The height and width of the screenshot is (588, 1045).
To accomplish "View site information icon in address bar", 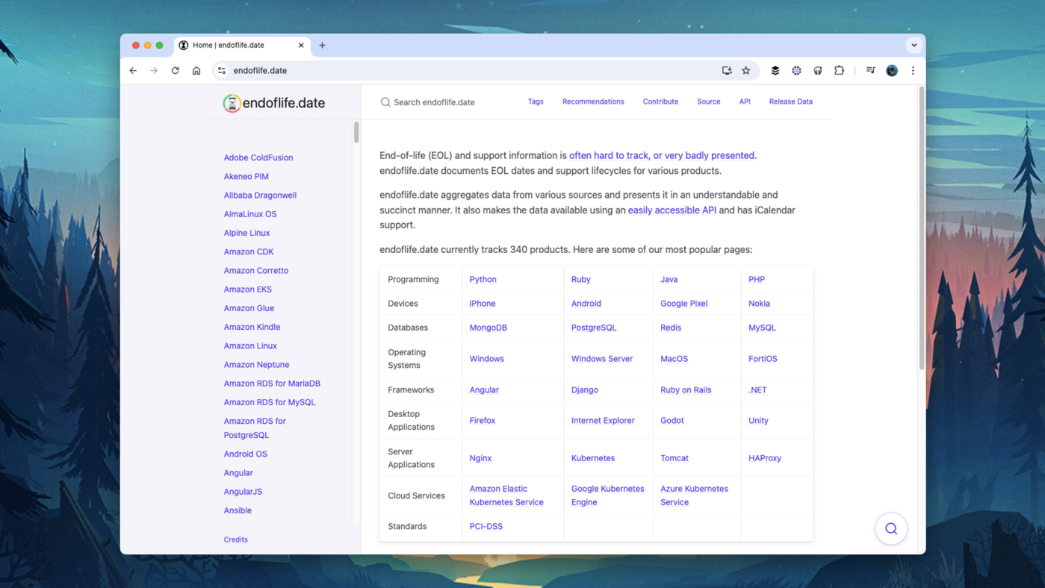I will pos(222,70).
